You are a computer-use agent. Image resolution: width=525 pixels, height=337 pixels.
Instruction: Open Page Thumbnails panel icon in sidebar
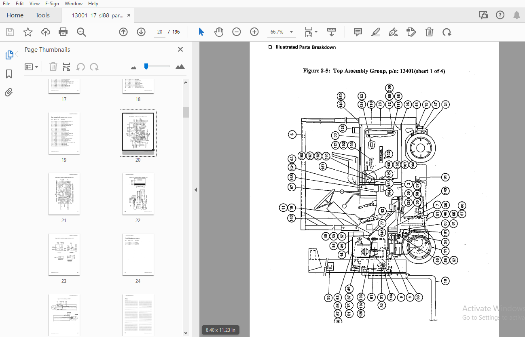[x=9, y=55]
